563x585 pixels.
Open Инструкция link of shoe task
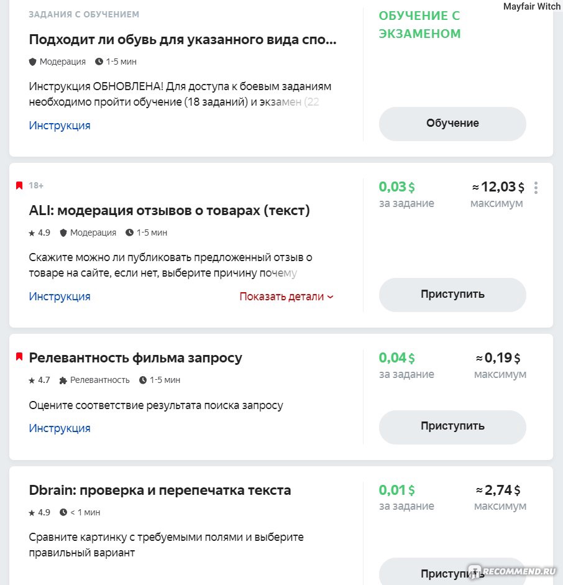[x=60, y=126]
